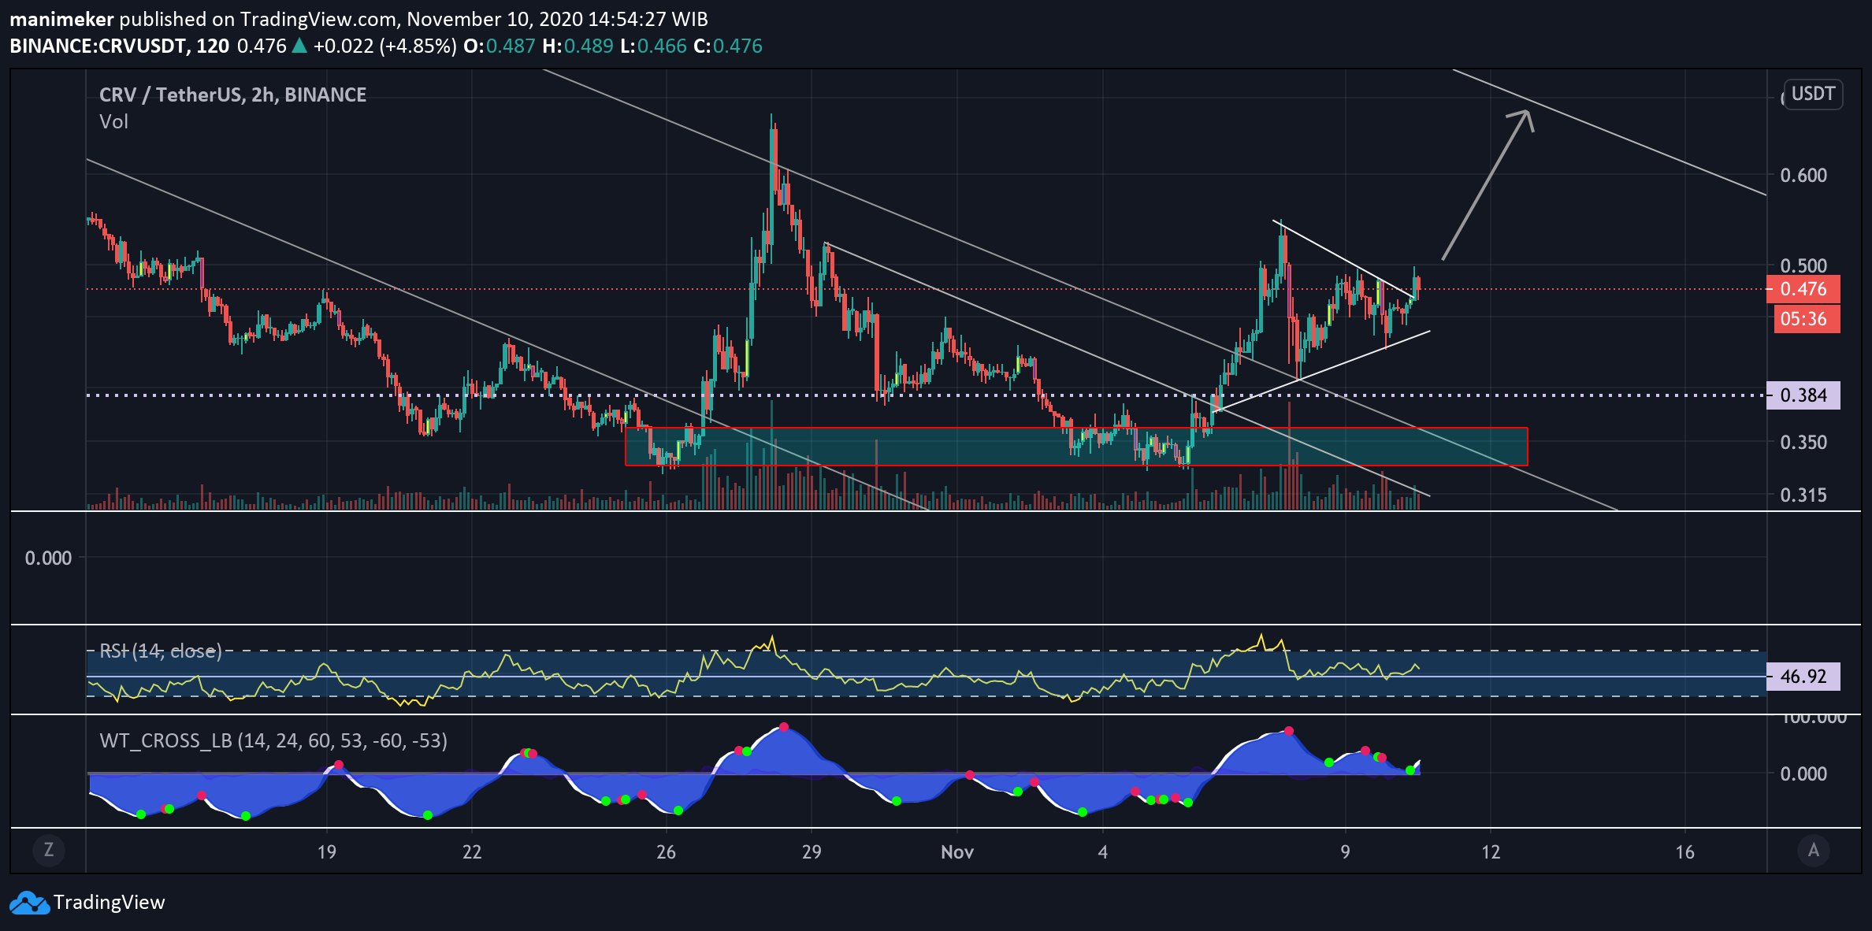1872x931 pixels.
Task: Click the BINANCE:CRVUSDT, 120 symbol header
Action: point(120,46)
